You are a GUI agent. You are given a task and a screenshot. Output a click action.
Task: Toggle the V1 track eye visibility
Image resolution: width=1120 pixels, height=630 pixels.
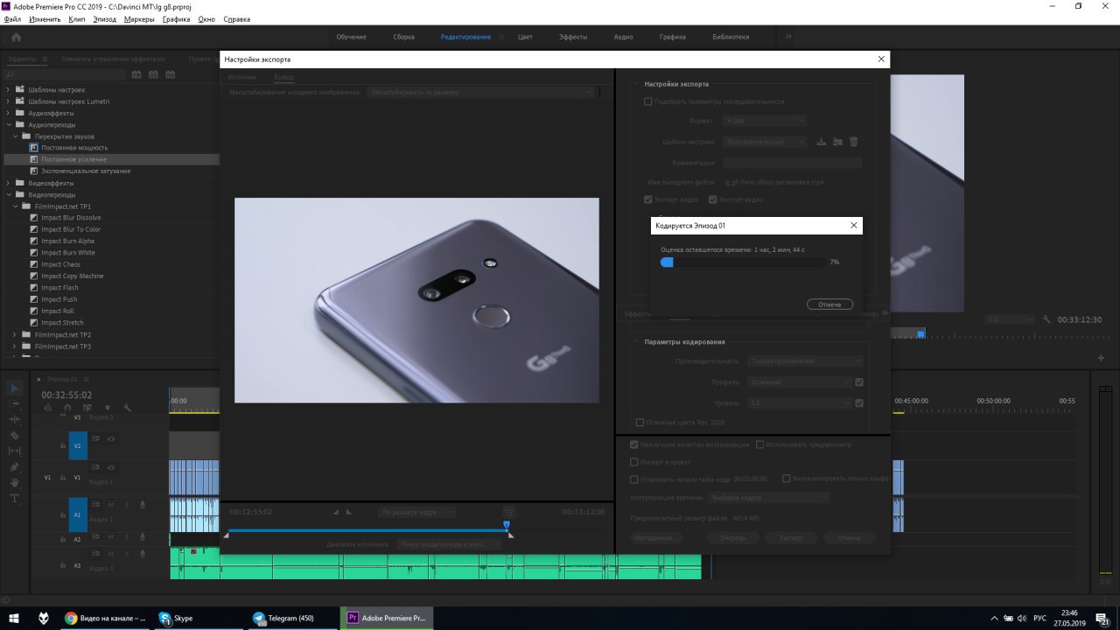click(x=111, y=467)
